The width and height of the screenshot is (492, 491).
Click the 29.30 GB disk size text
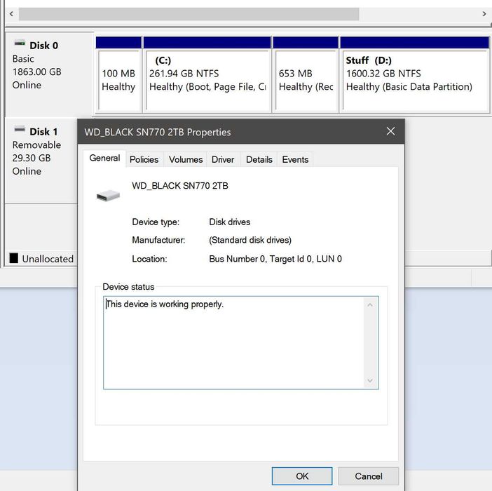[x=32, y=158]
